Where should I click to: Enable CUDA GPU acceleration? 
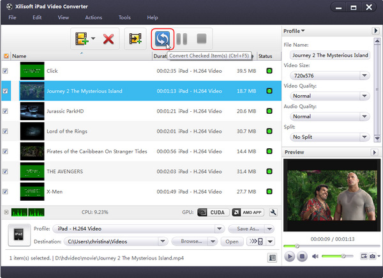point(213,212)
